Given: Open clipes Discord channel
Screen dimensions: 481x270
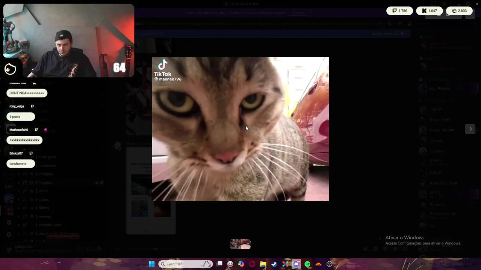Looking at the screenshot, I should click(x=44, y=199).
